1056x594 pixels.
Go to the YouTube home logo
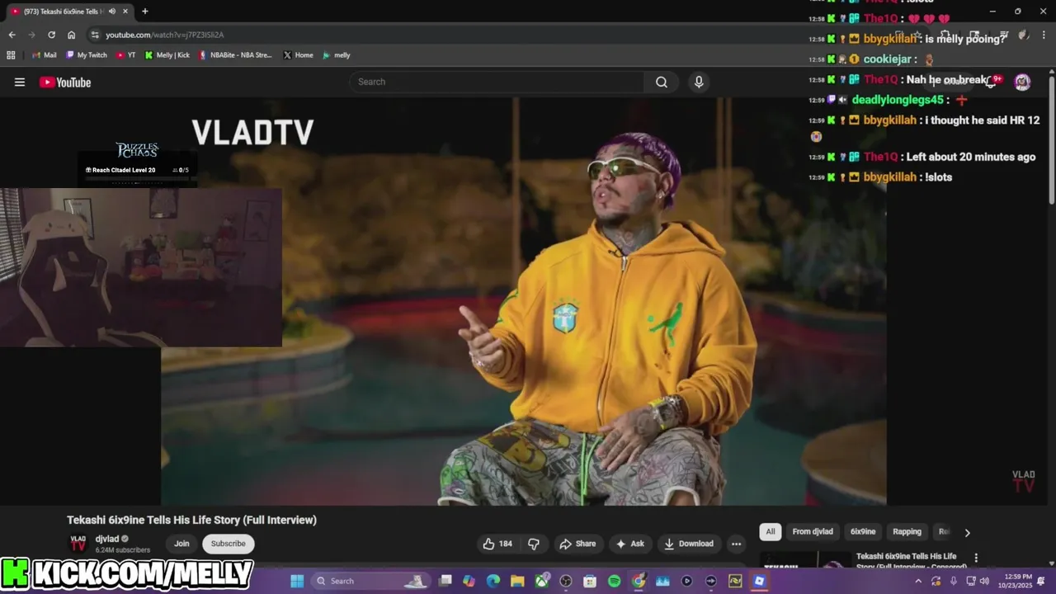65,82
